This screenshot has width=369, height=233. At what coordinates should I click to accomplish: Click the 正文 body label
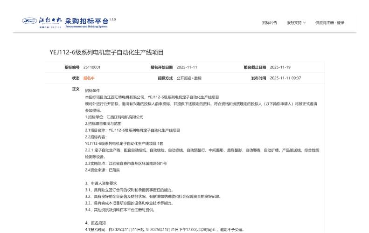pyautogui.click(x=76, y=89)
